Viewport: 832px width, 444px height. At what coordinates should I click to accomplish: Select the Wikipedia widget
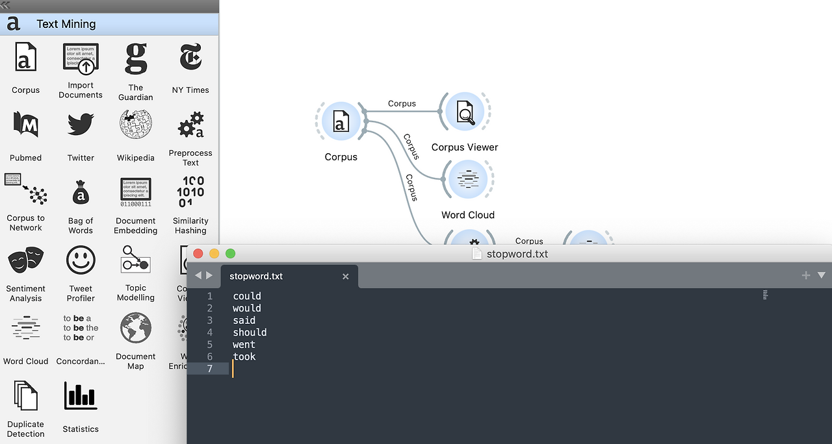tap(136, 135)
